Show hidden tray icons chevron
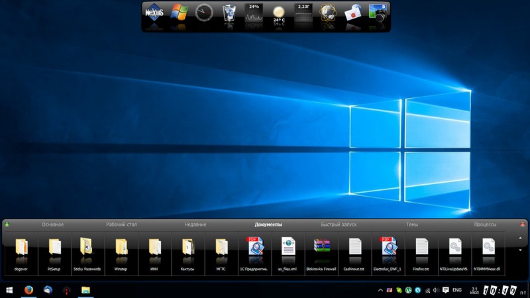Image resolution: width=530 pixels, height=298 pixels. pos(380,290)
